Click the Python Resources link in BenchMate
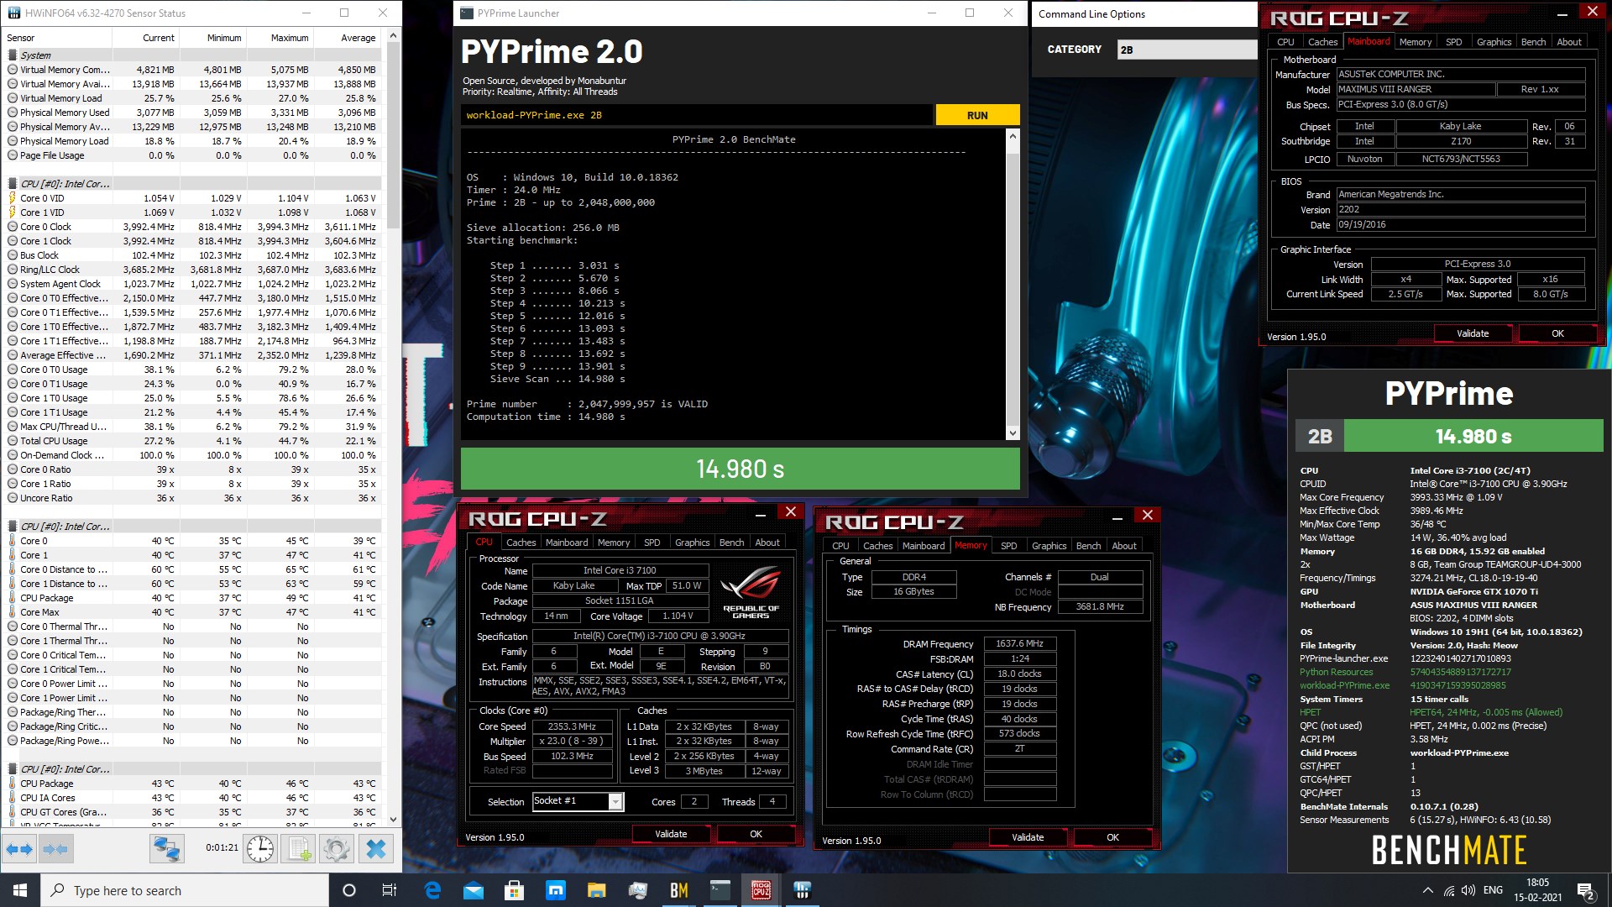 [1336, 672]
